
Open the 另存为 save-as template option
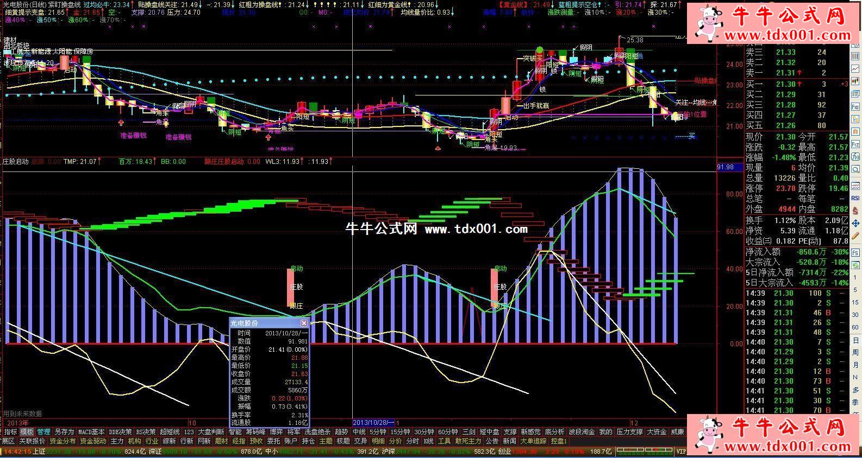point(64,432)
